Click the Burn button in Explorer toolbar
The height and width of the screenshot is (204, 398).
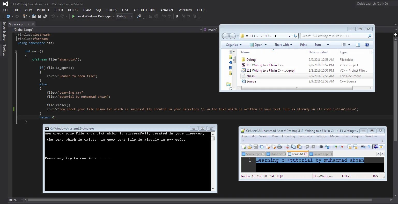coord(318,45)
